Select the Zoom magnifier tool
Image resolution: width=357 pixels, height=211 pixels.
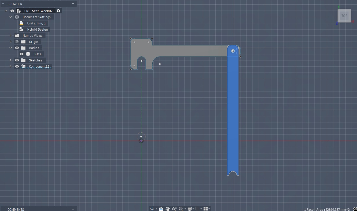pyautogui.click(x=174, y=209)
